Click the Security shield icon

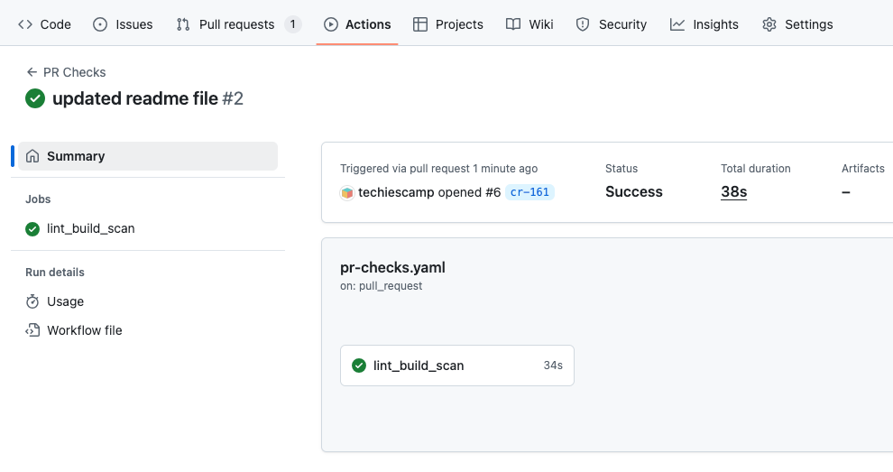click(x=583, y=24)
